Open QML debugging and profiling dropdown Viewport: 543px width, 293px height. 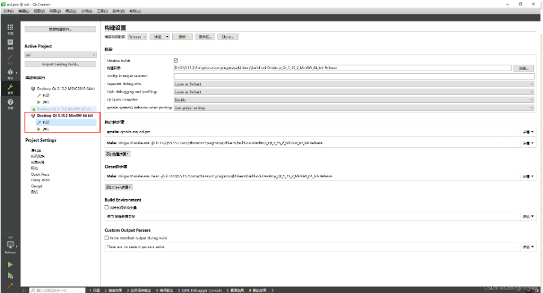tap(354, 92)
